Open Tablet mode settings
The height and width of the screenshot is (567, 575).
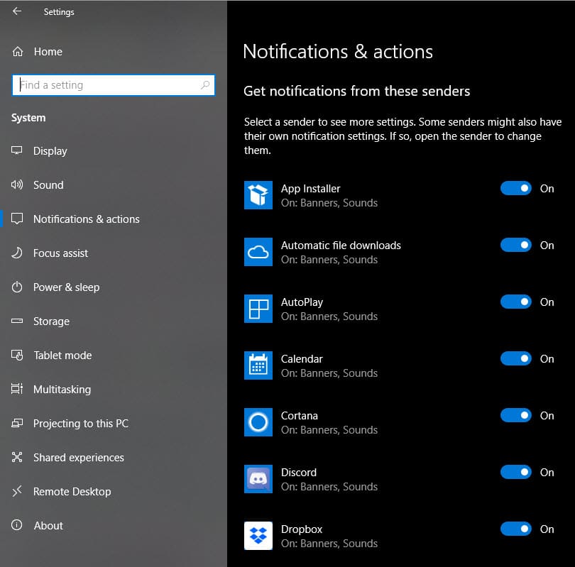[x=114, y=356]
